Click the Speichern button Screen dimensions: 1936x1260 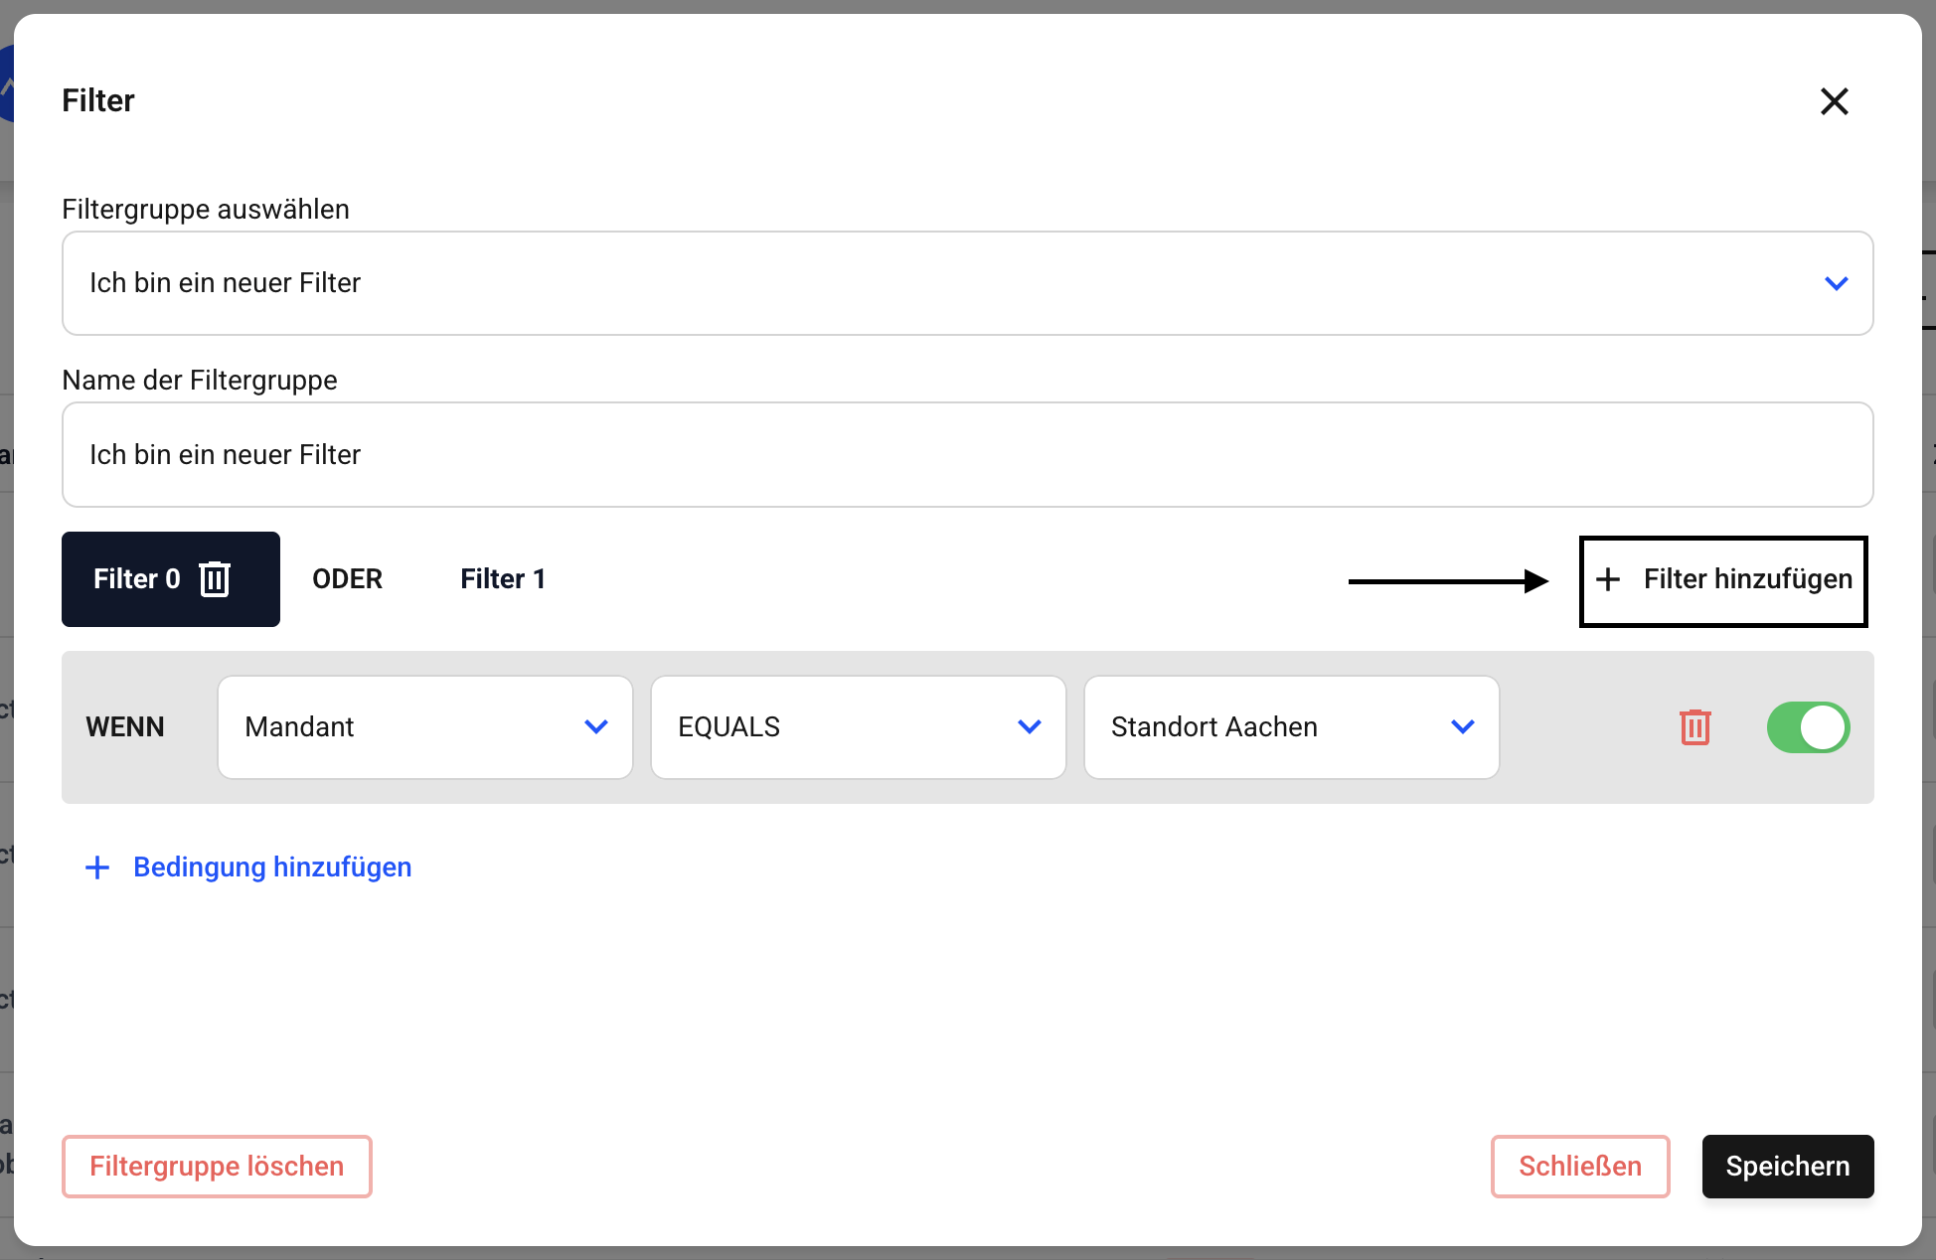(1787, 1167)
